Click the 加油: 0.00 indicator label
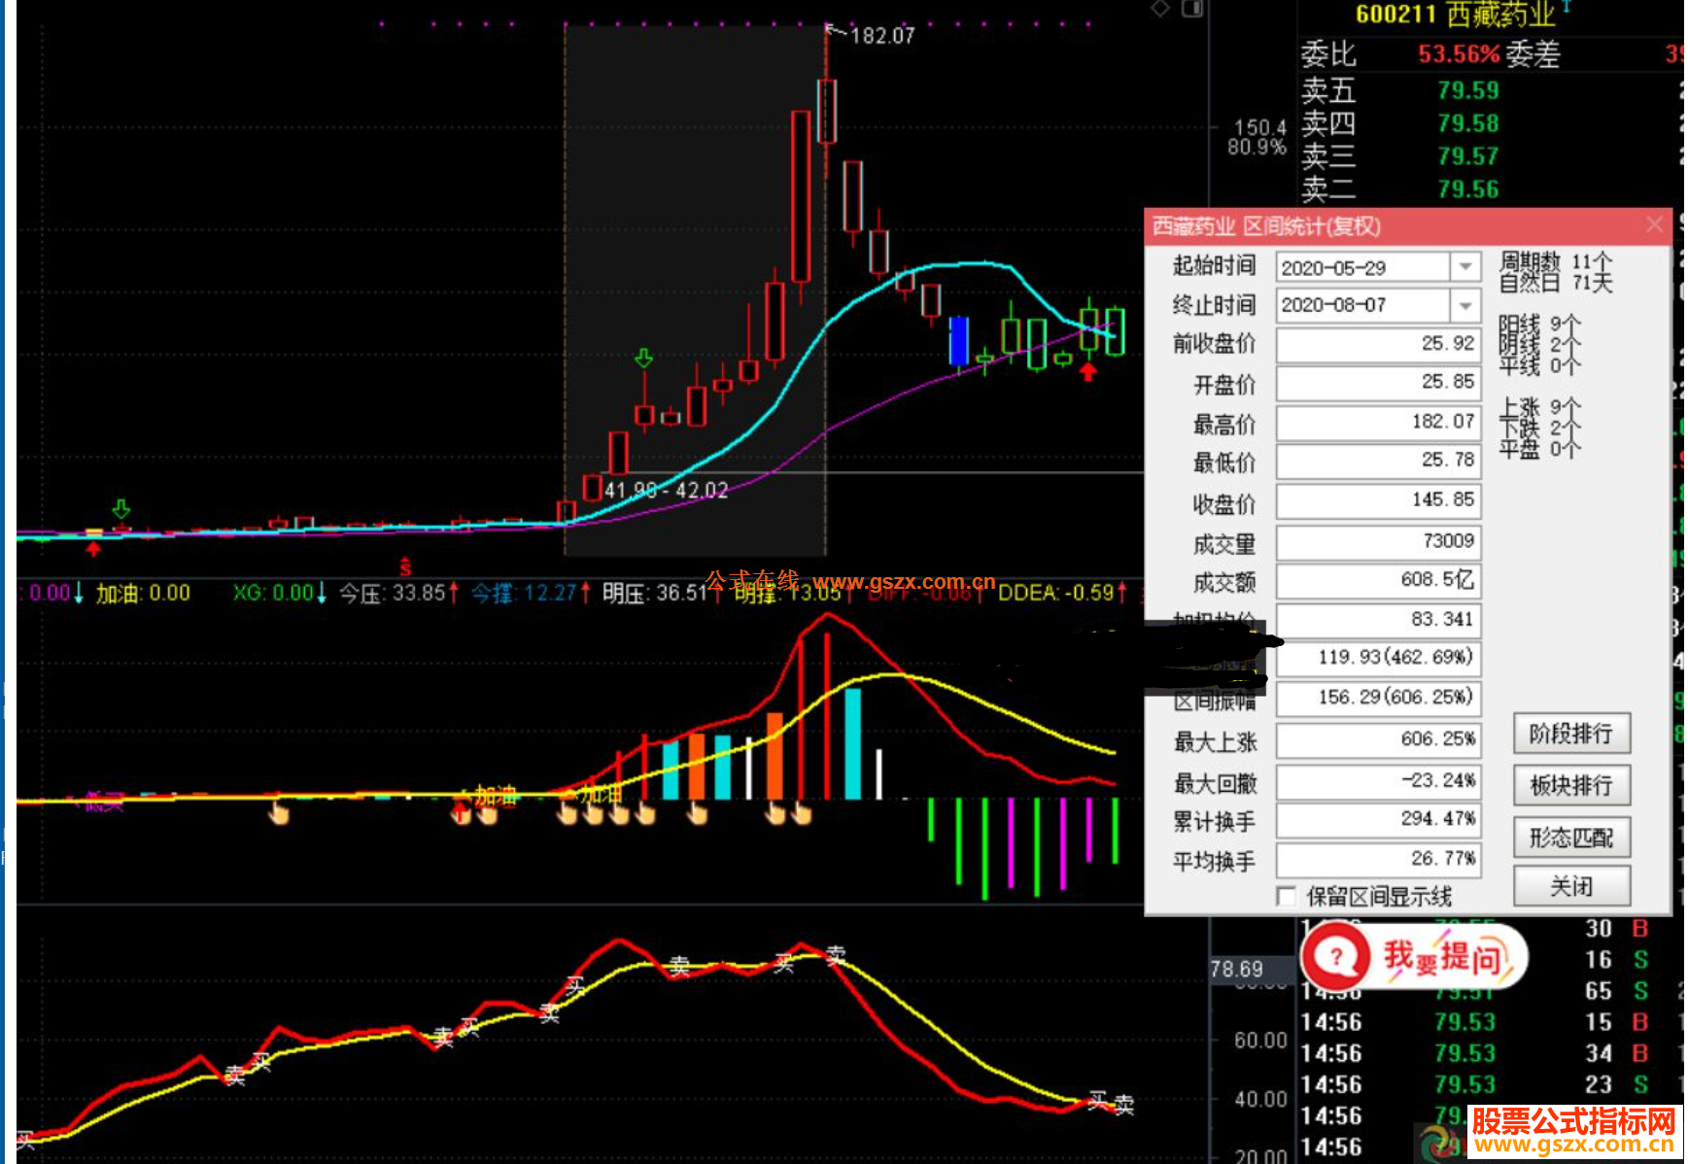 point(143,593)
